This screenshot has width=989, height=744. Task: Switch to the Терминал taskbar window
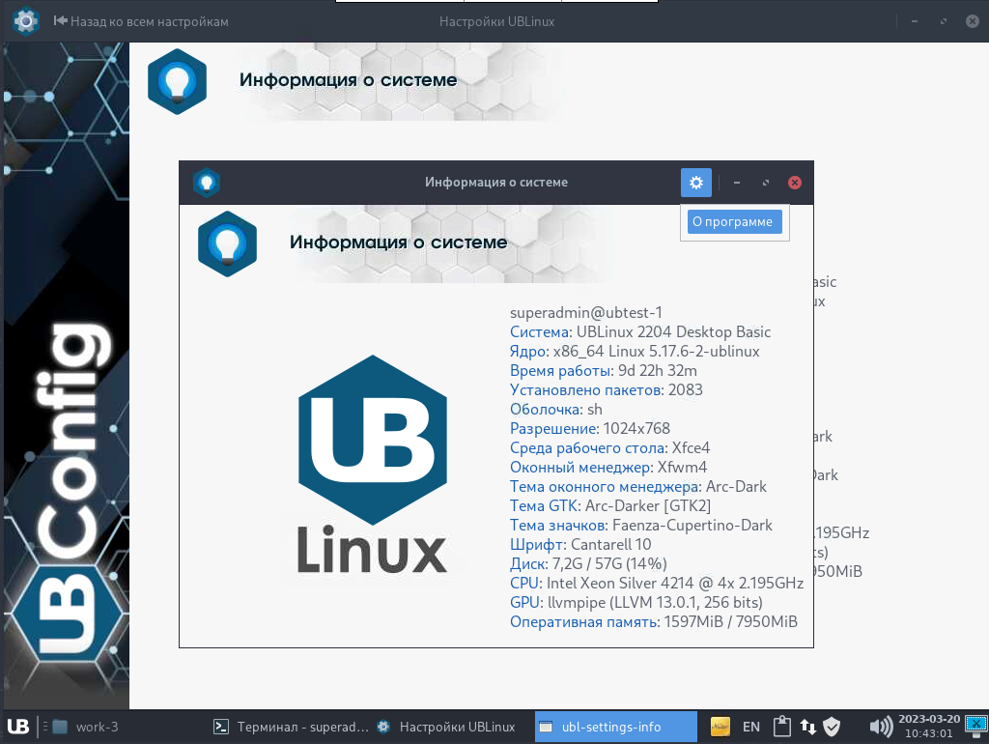[291, 727]
